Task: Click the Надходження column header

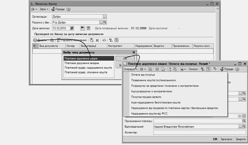Action: click(143, 46)
